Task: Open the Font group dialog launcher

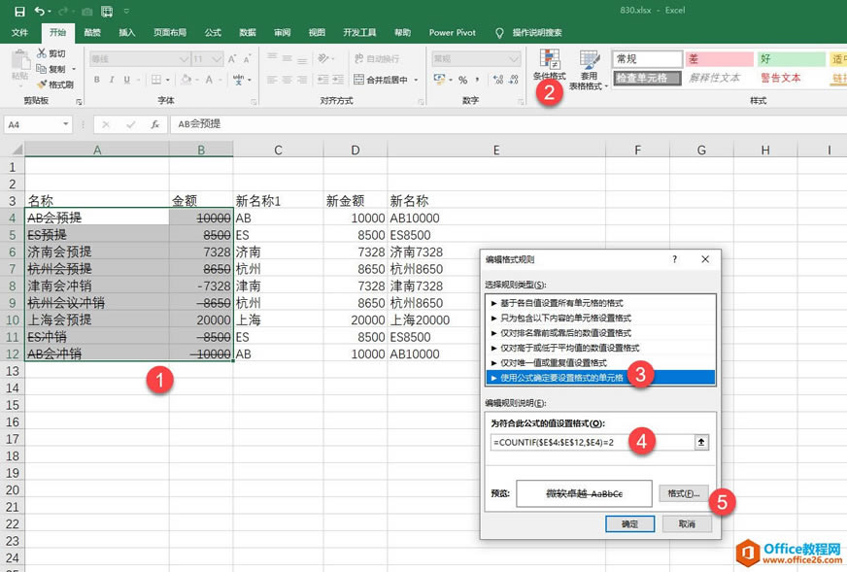Action: point(254,101)
